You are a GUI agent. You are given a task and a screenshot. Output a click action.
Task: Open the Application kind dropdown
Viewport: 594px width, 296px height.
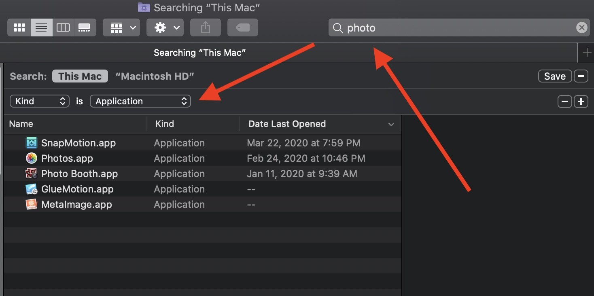coord(140,101)
